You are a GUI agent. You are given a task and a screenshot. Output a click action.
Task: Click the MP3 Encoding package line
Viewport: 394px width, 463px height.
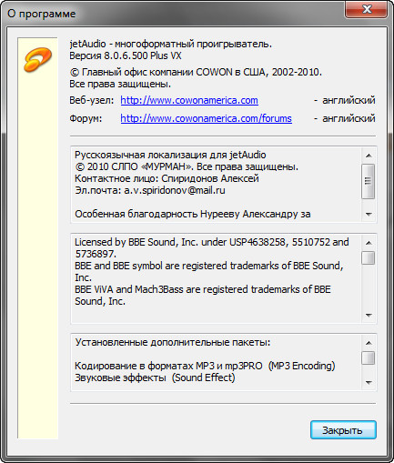click(205, 366)
